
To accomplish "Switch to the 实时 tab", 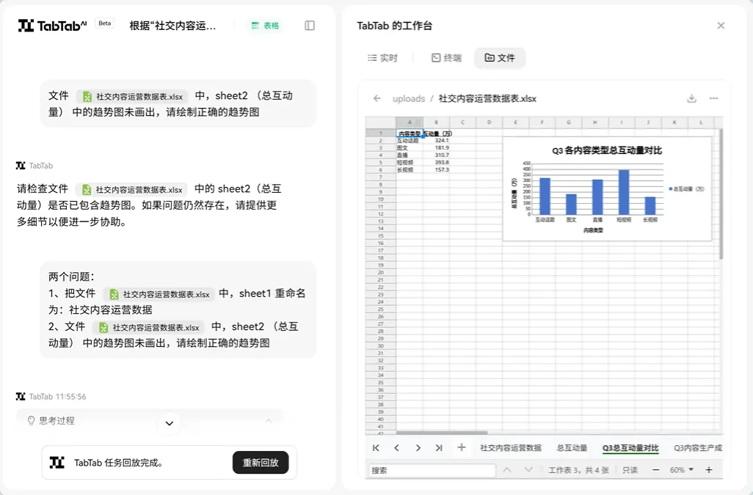I will click(383, 58).
